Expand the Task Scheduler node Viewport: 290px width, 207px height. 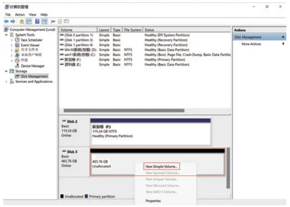[x=12, y=40]
